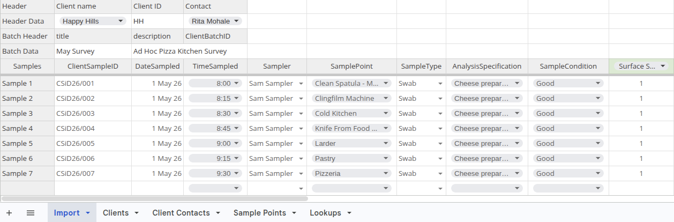
Task: Open Sample 3 Swab sample type dropdown
Action: (440, 114)
